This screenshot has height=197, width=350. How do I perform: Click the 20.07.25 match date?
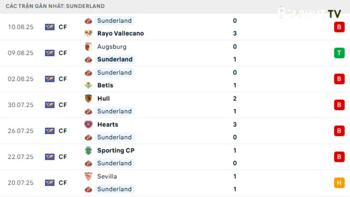pyautogui.click(x=21, y=183)
